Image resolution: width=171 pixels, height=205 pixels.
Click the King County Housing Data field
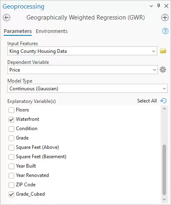pos(82,51)
